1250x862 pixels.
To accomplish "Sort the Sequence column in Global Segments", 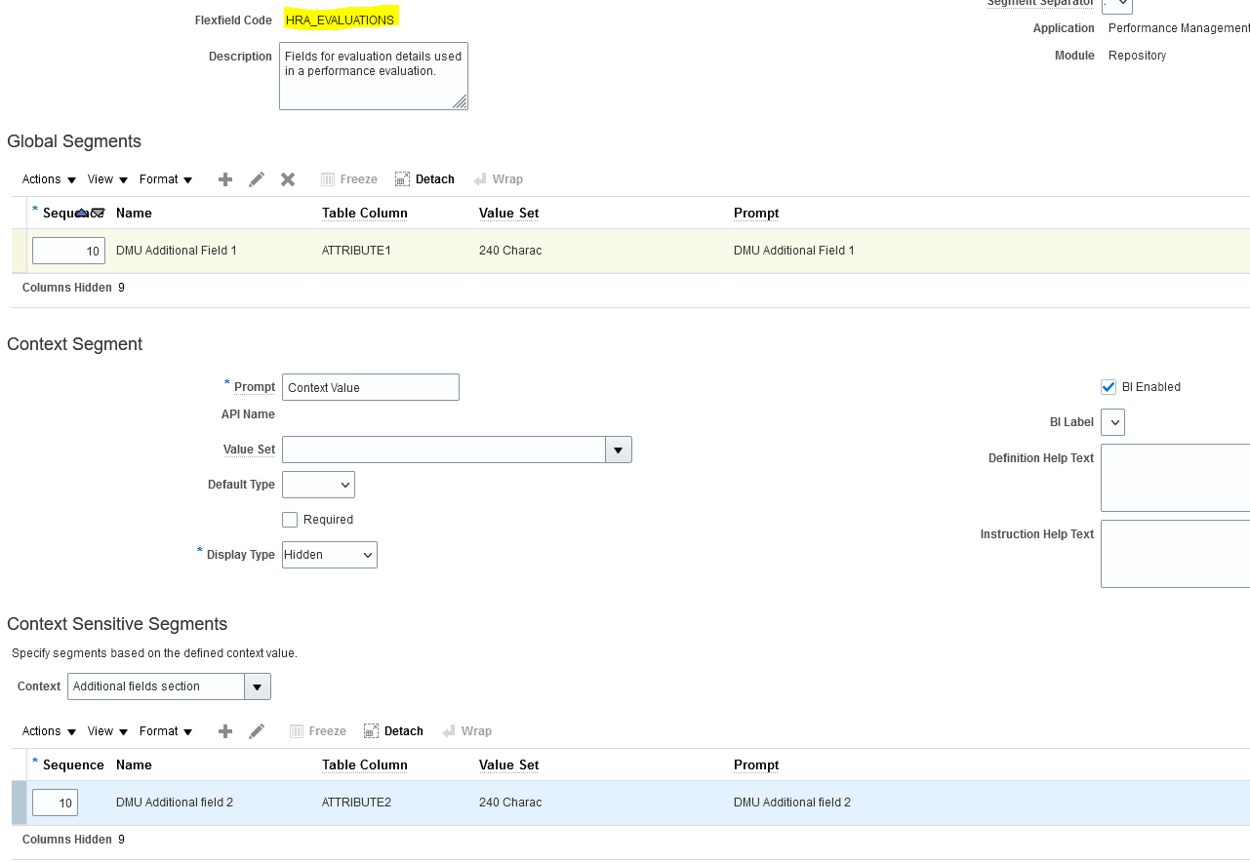I will tap(86, 213).
